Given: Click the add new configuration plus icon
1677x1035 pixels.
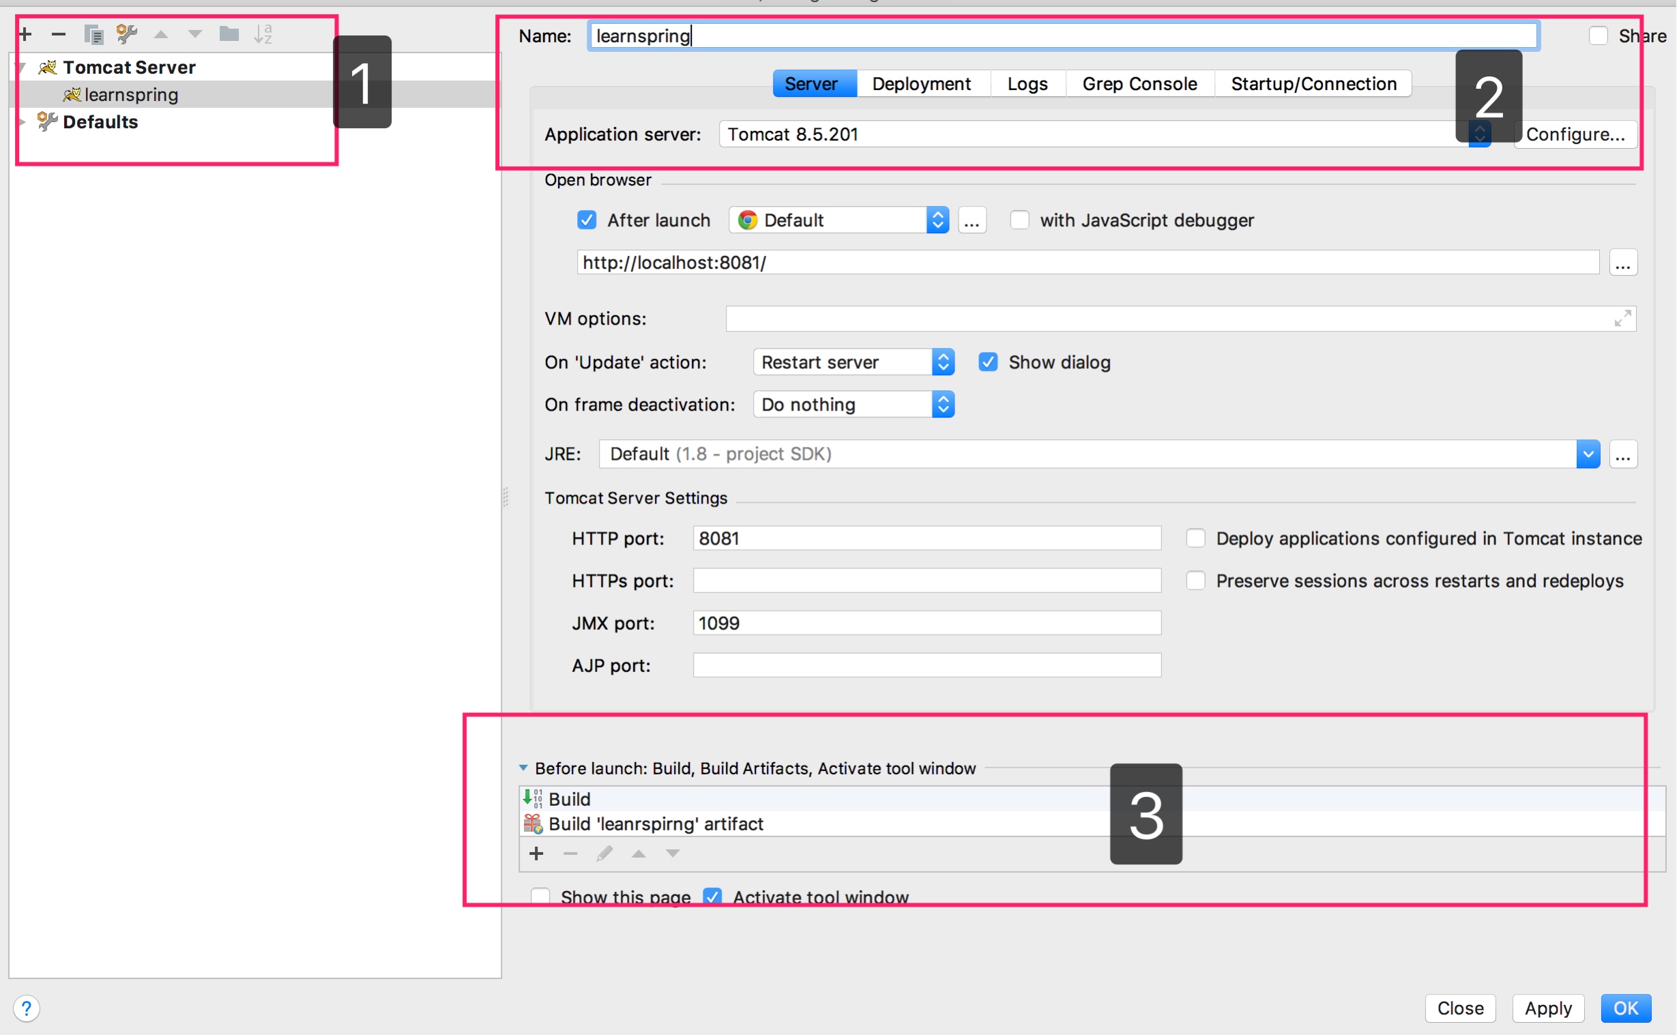Looking at the screenshot, I should point(25,33).
